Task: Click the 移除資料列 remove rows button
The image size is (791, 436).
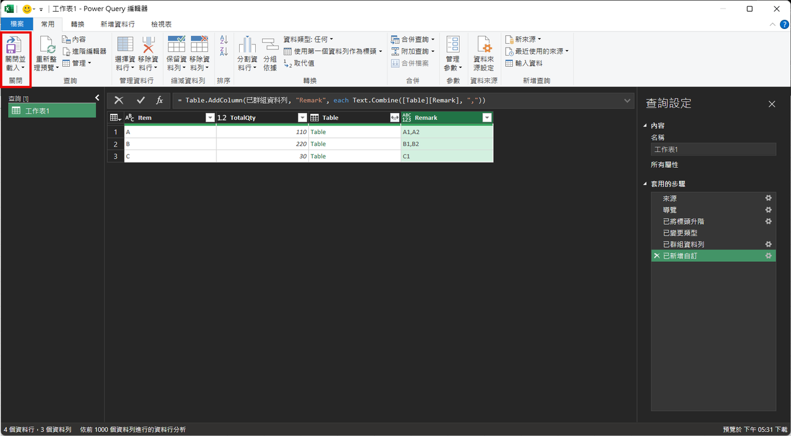Action: click(200, 54)
